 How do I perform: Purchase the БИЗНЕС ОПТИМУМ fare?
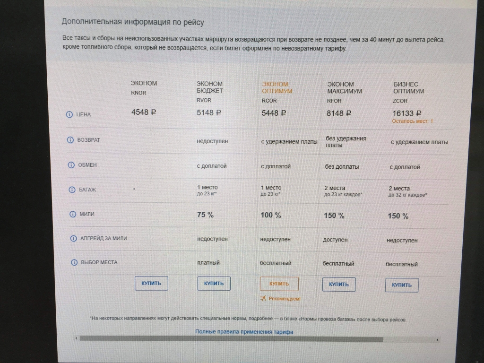point(402,285)
